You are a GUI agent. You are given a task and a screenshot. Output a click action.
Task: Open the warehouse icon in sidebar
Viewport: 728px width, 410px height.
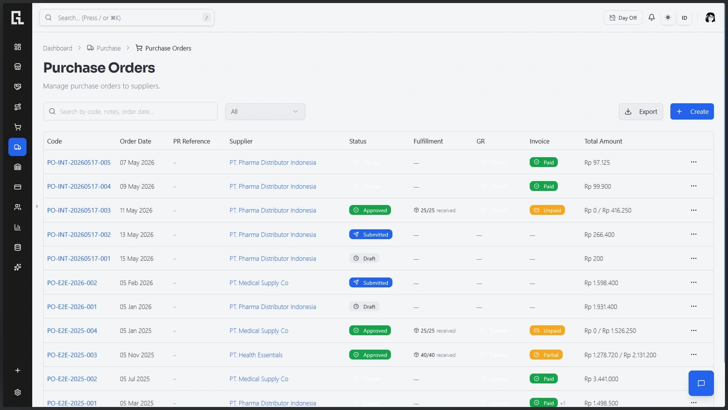pyautogui.click(x=17, y=167)
